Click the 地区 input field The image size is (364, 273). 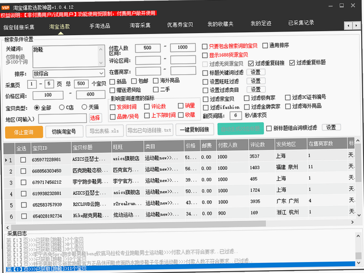(x=63, y=119)
